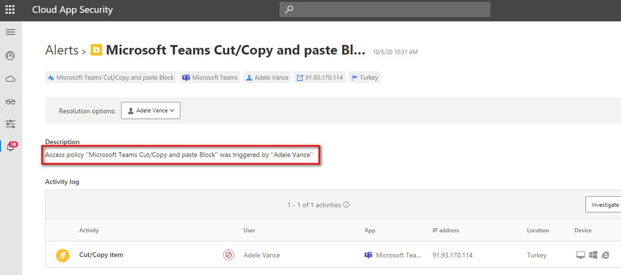This screenshot has height=275, width=621.
Task: Click the Location column header
Action: pyautogui.click(x=538, y=230)
